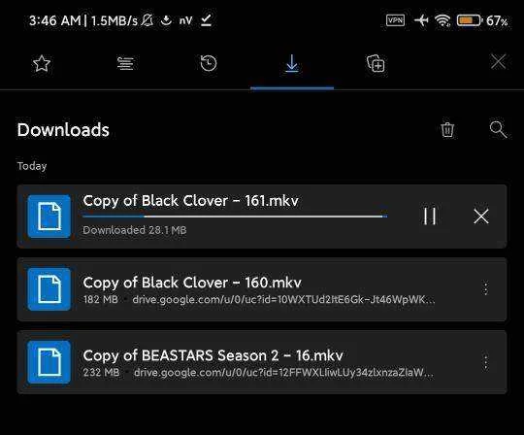This screenshot has height=435, width=524.
Task: Close the hub panel with X
Action: pos(498,62)
